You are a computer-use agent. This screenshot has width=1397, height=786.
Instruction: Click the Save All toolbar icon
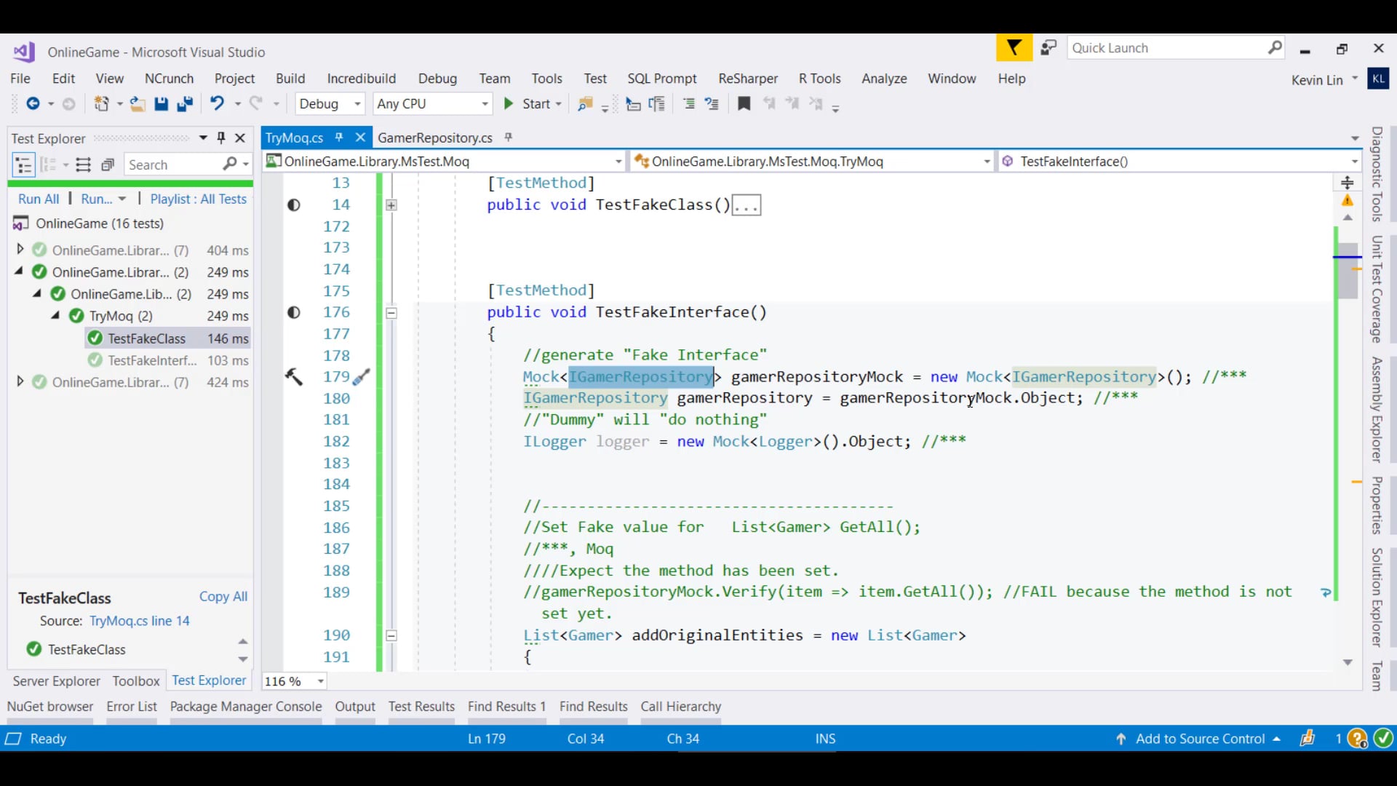tap(186, 103)
